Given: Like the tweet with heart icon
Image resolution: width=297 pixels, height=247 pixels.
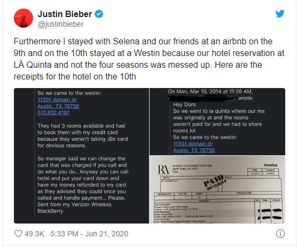Looking at the screenshot, I should pos(18,234).
